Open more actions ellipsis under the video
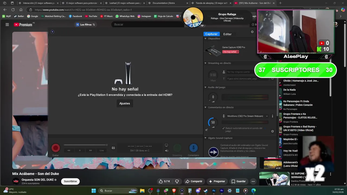Screen dimensions: 347x195 tap(253, 181)
